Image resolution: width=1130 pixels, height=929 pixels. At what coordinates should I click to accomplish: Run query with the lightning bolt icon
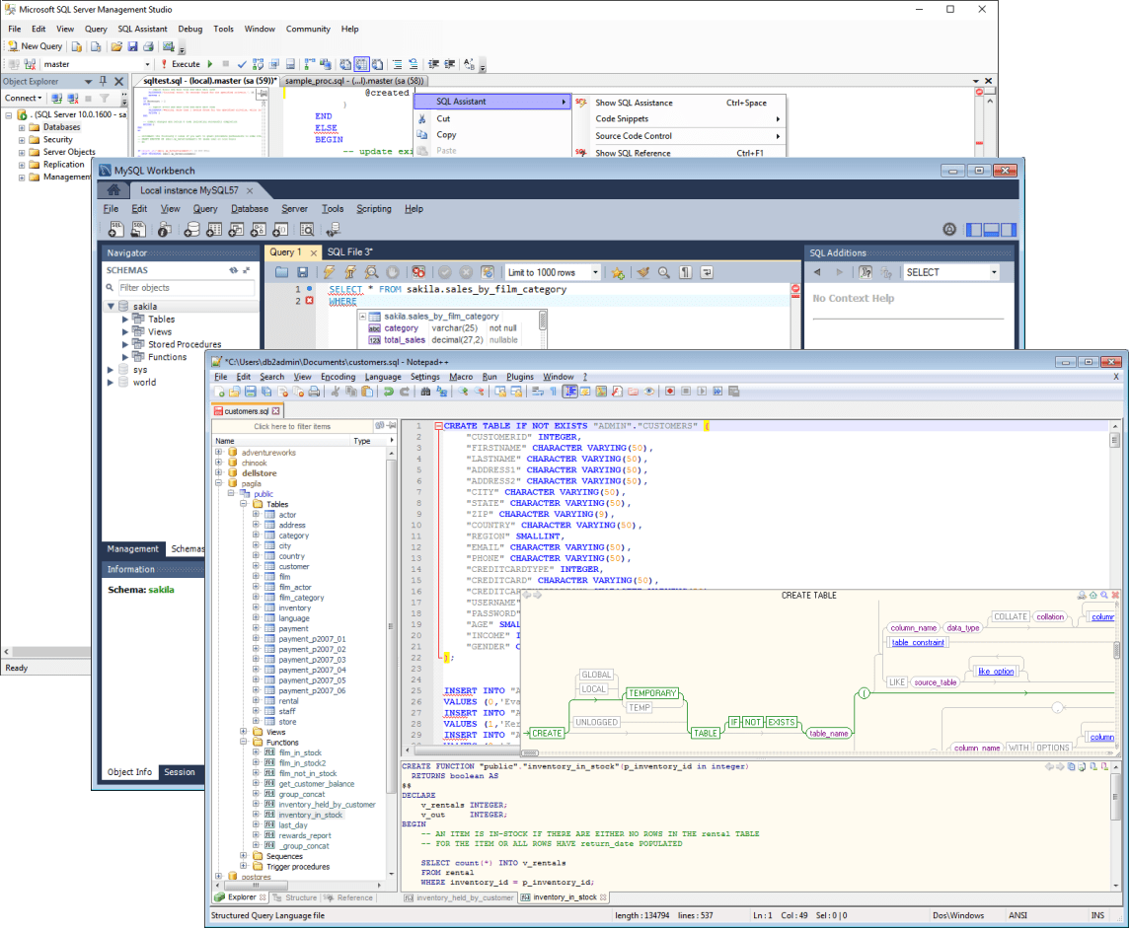click(329, 272)
